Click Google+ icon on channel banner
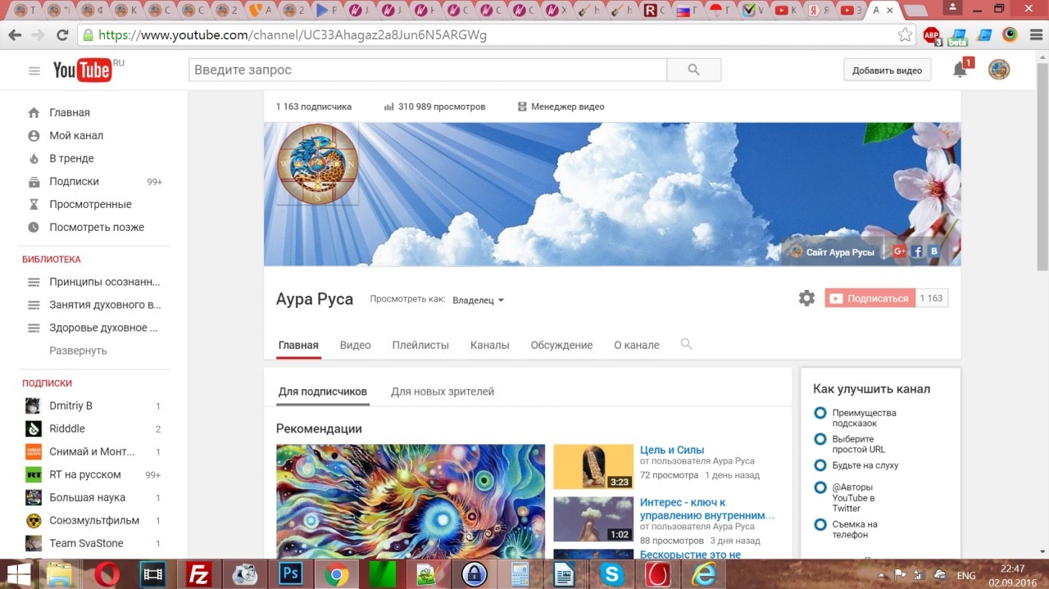The image size is (1049, 589). tap(899, 251)
